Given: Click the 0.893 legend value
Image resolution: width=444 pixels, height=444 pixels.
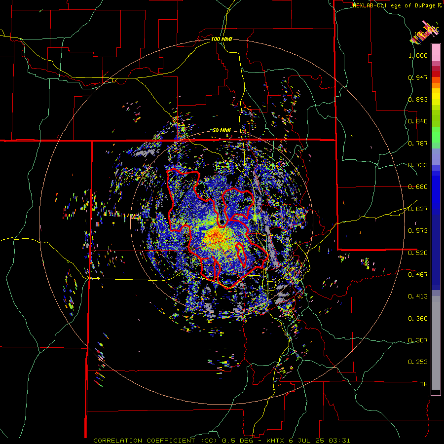Looking at the screenshot, I should [x=418, y=99].
